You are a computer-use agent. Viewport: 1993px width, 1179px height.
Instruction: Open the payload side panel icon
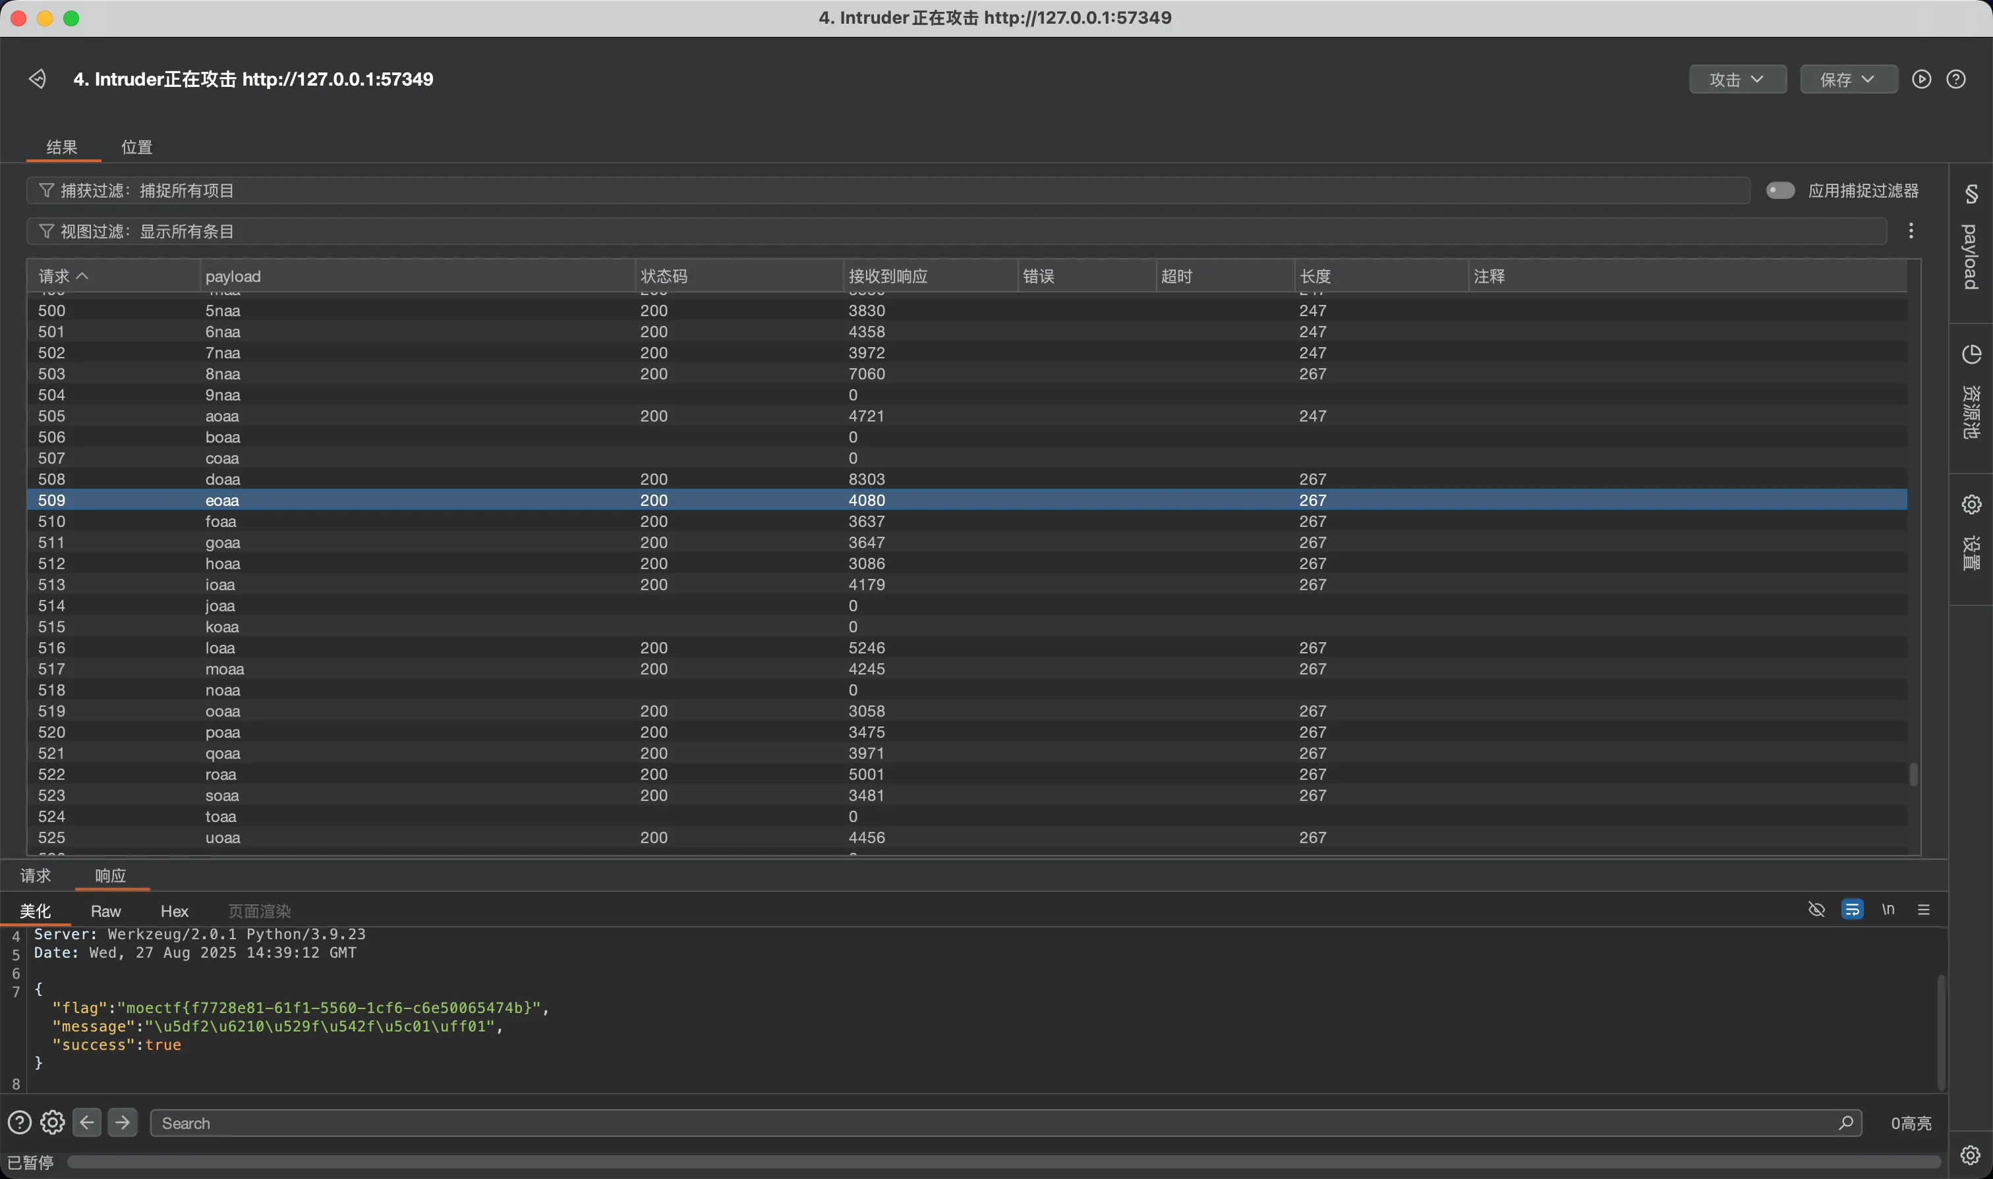[x=1971, y=193]
